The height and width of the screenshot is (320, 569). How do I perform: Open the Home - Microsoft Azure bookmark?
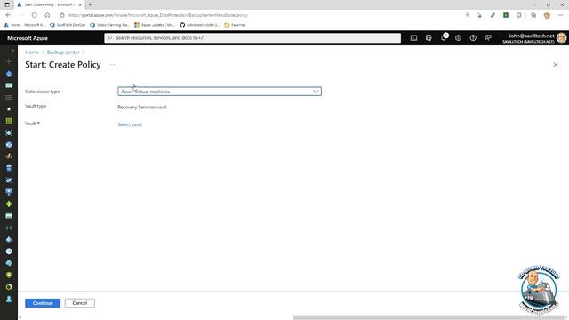pyautogui.click(x=24, y=25)
